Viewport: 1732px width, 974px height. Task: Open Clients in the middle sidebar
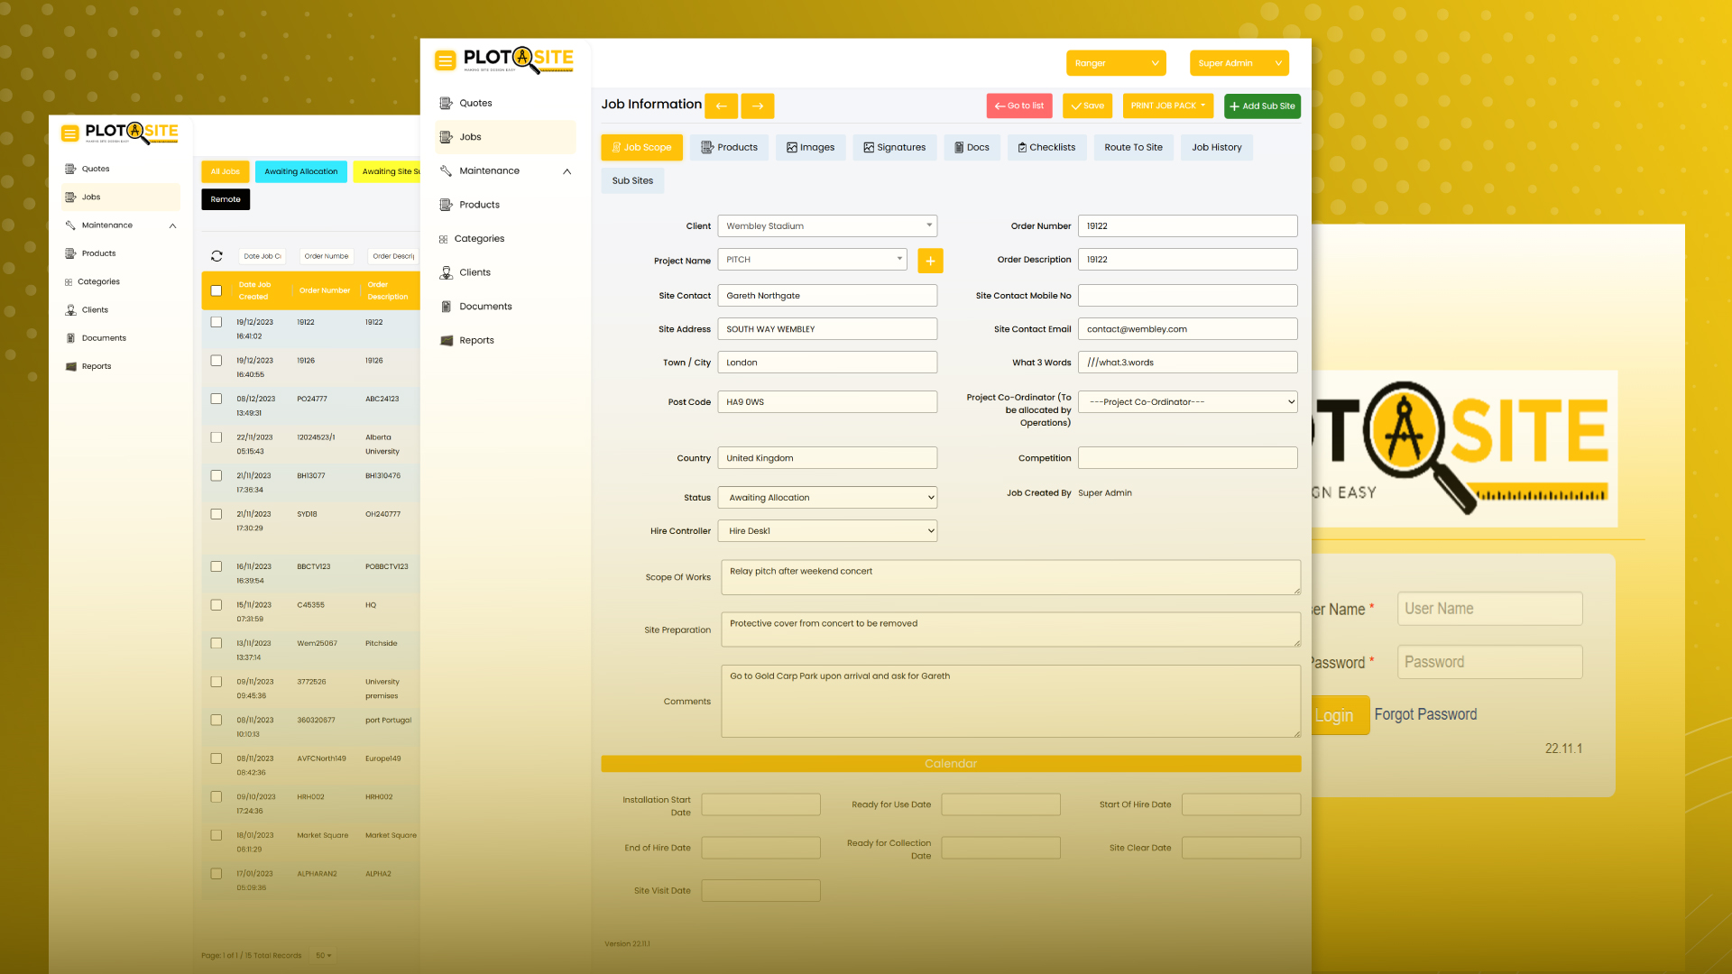pyautogui.click(x=474, y=272)
